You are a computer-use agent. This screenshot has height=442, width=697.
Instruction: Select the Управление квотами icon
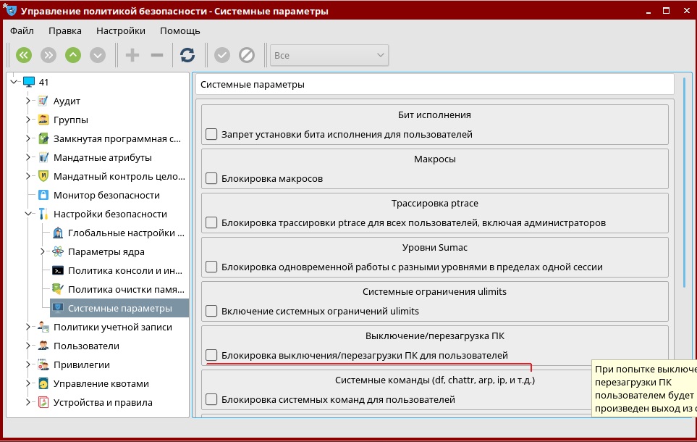(x=43, y=383)
